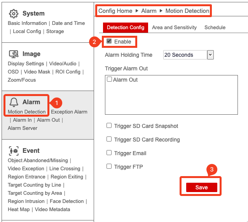The width and height of the screenshot is (248, 222).
Task: Click the Event icon in sidebar
Action: [x=14, y=151]
